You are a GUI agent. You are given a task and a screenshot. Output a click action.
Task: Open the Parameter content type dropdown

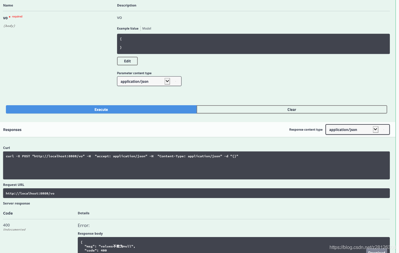(149, 81)
